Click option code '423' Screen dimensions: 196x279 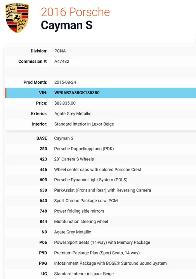coord(43,159)
